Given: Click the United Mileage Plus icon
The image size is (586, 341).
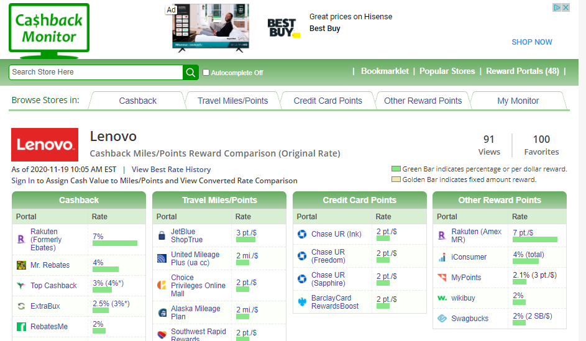Looking at the screenshot, I should (x=162, y=258).
